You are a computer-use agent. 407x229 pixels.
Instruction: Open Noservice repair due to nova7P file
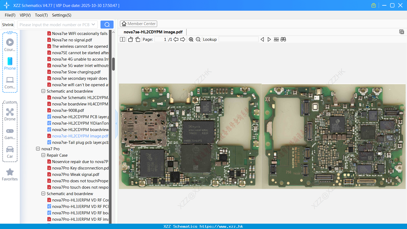pyautogui.click(x=80, y=161)
